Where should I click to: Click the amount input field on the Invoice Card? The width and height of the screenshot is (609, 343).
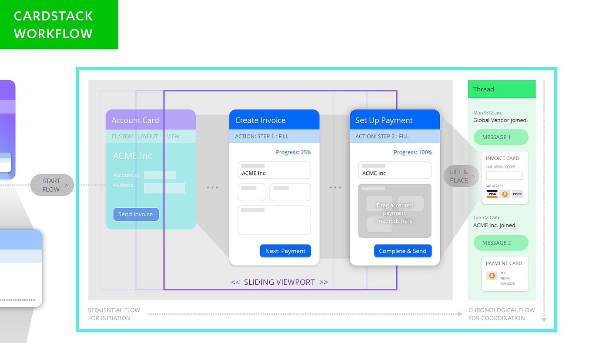[505, 174]
